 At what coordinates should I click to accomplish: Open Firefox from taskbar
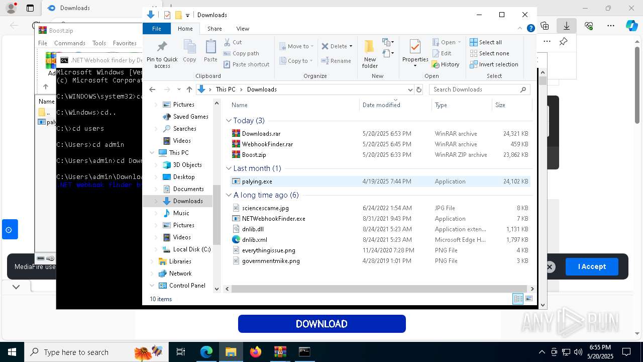(x=256, y=352)
